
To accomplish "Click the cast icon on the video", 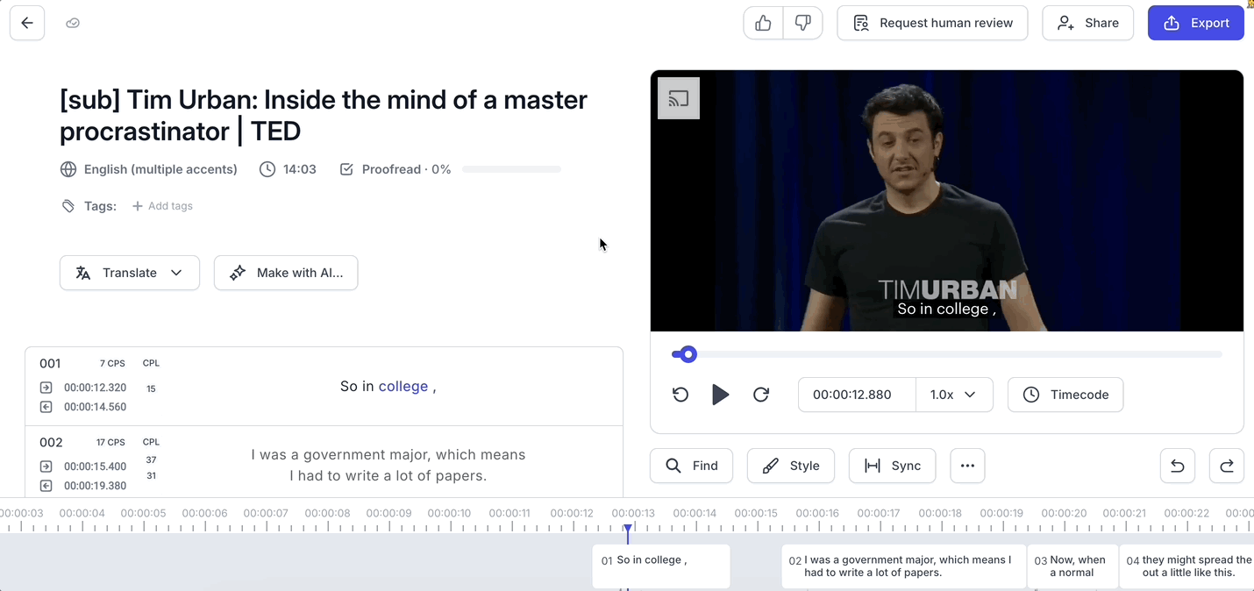I will pos(679,98).
